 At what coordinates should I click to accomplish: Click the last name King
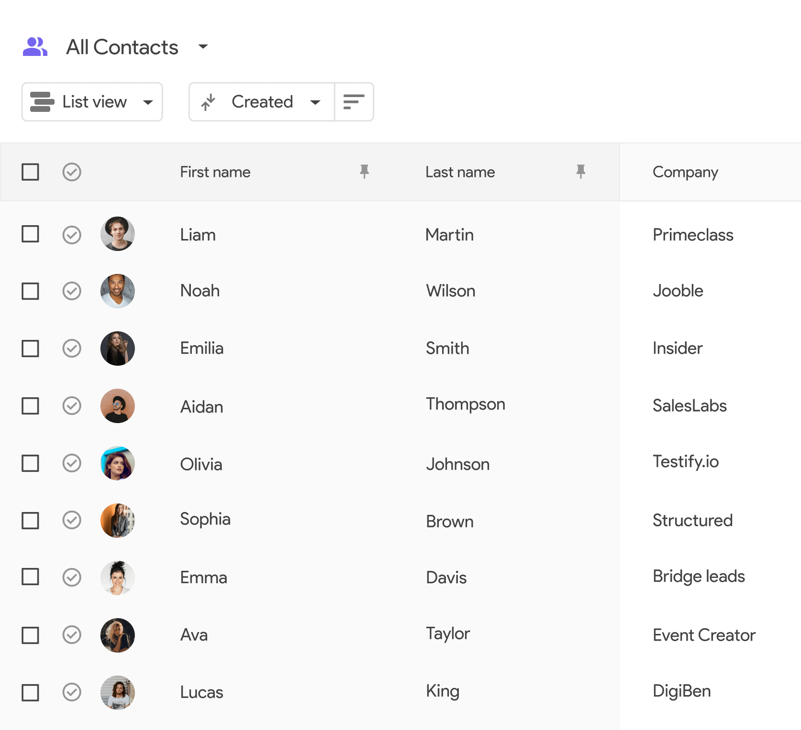click(443, 691)
